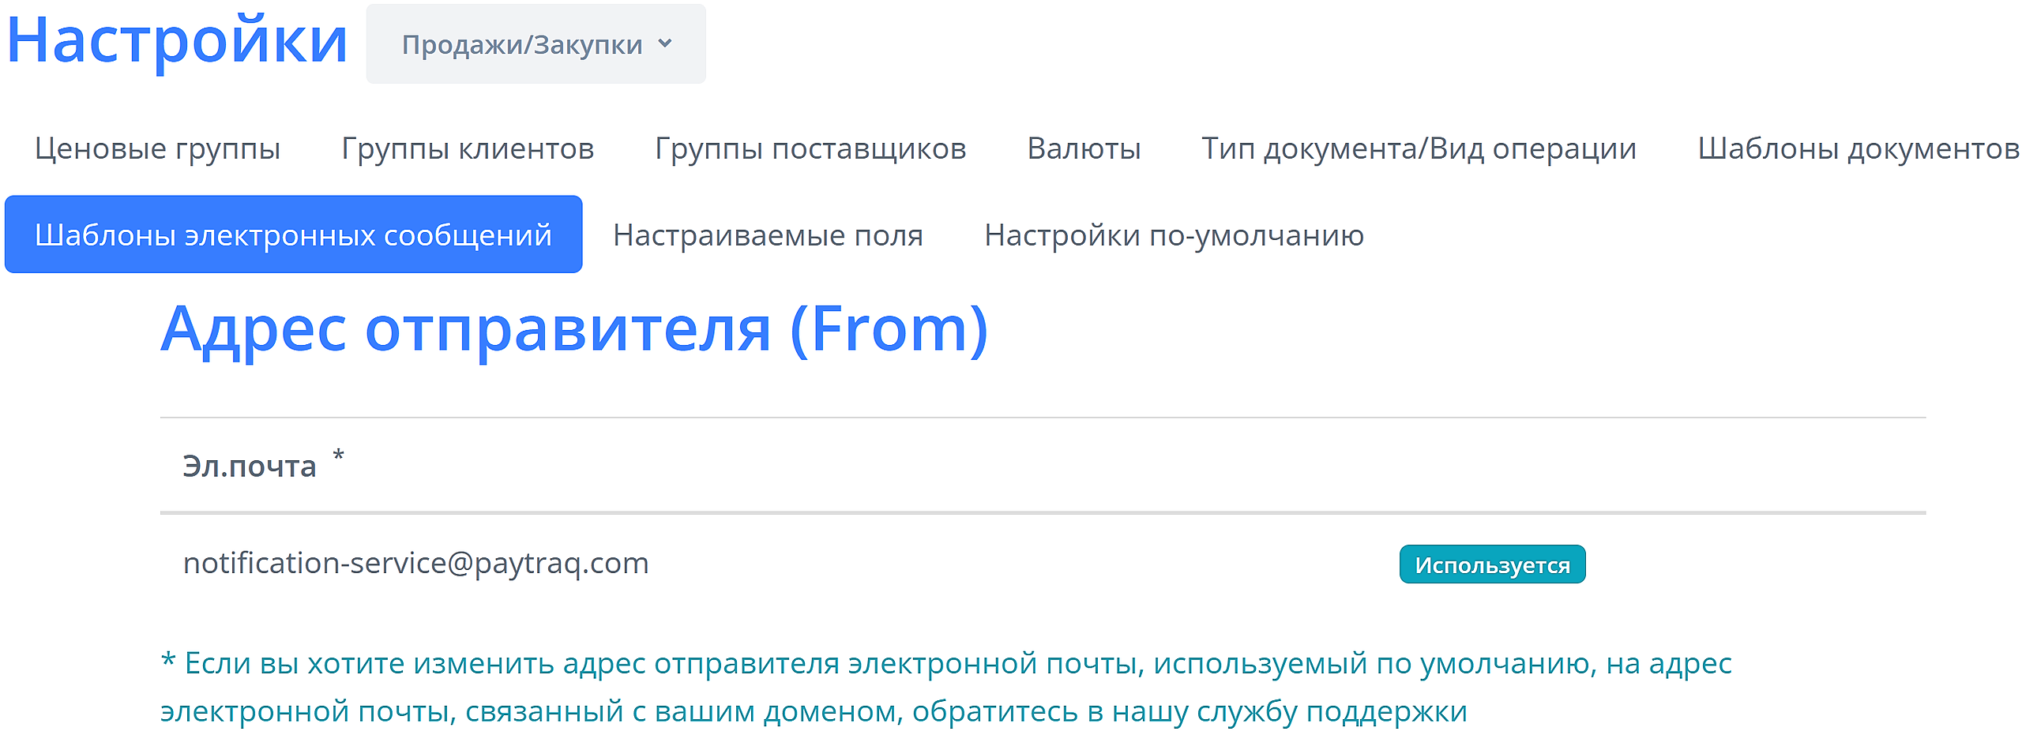This screenshot has height=731, width=2022.
Task: Click the 'службу поддержки' text in note
Action: pyautogui.click(x=1387, y=711)
